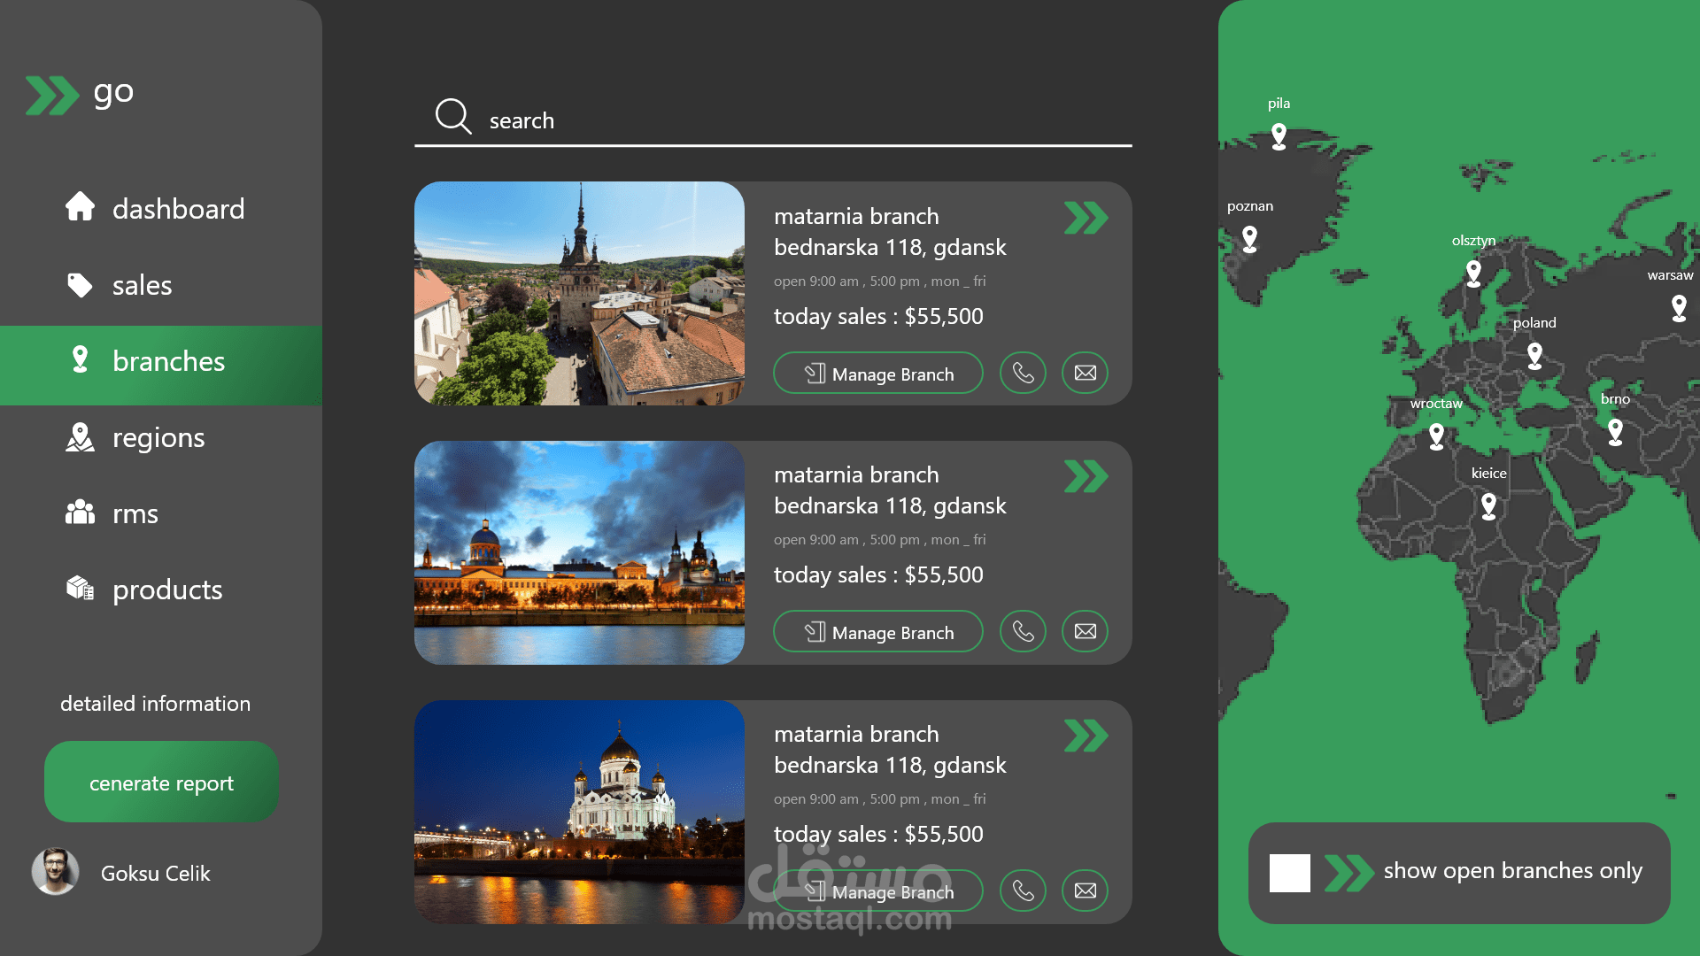Click the Olsztyn map marker
The width and height of the screenshot is (1700, 956).
click(1473, 273)
